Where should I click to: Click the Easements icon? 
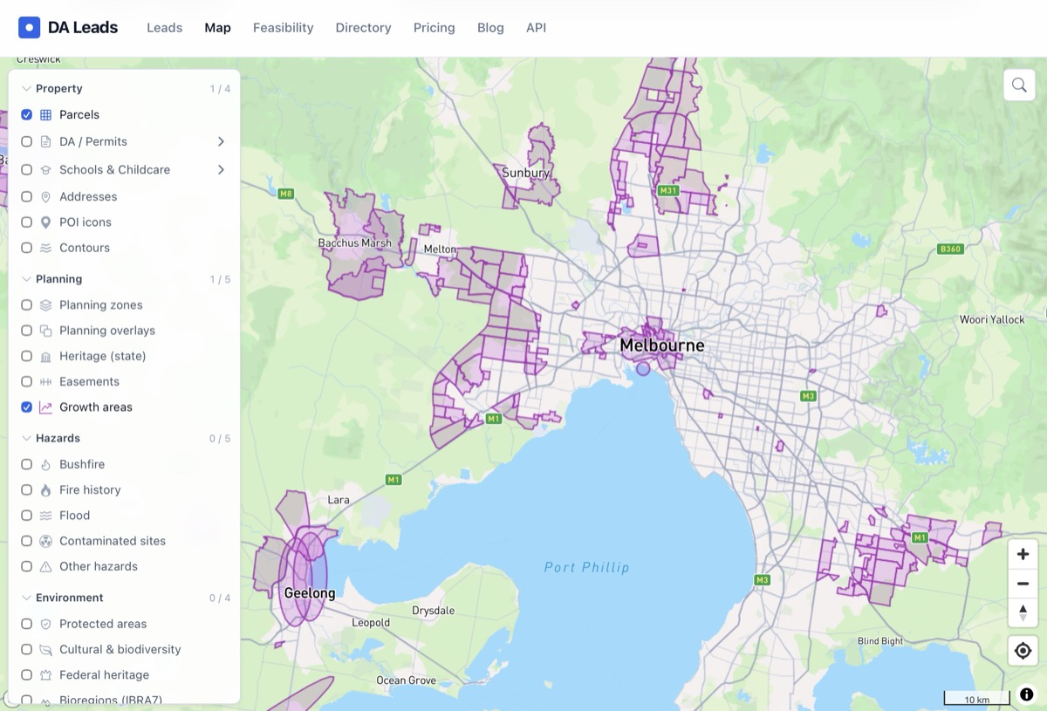(x=46, y=382)
